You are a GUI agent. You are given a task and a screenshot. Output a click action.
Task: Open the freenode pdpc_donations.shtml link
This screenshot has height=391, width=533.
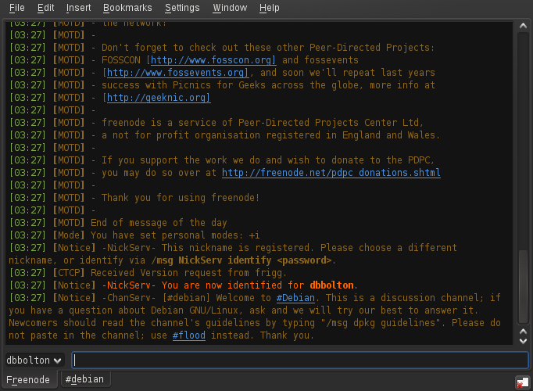pyautogui.click(x=331, y=173)
